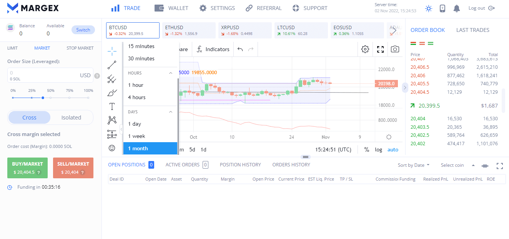
Task: Take a chart snapshot with camera icon
Action: coord(394,49)
